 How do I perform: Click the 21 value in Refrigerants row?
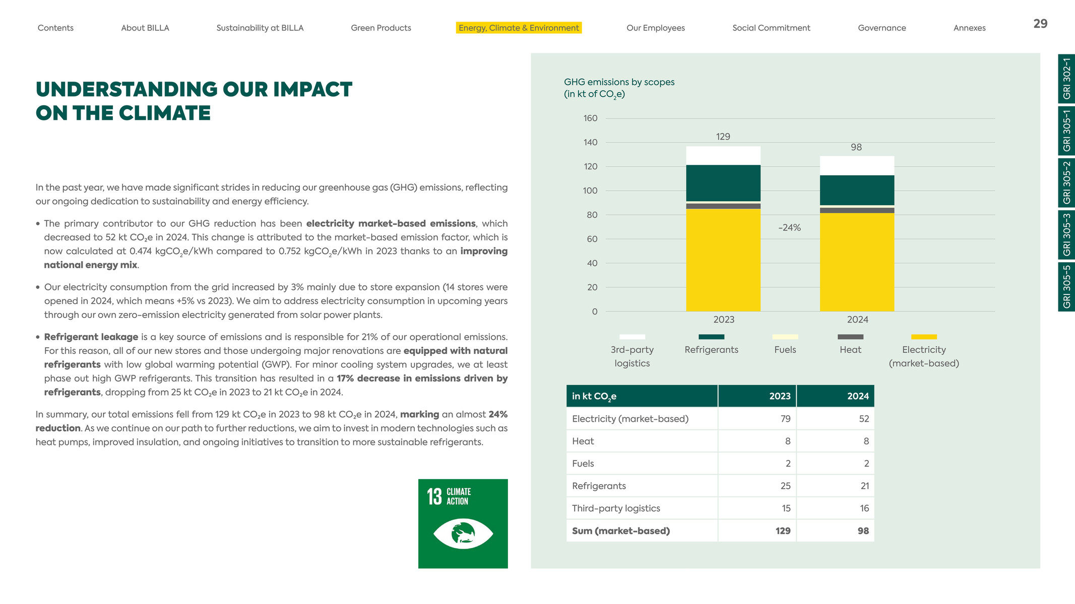tap(865, 486)
